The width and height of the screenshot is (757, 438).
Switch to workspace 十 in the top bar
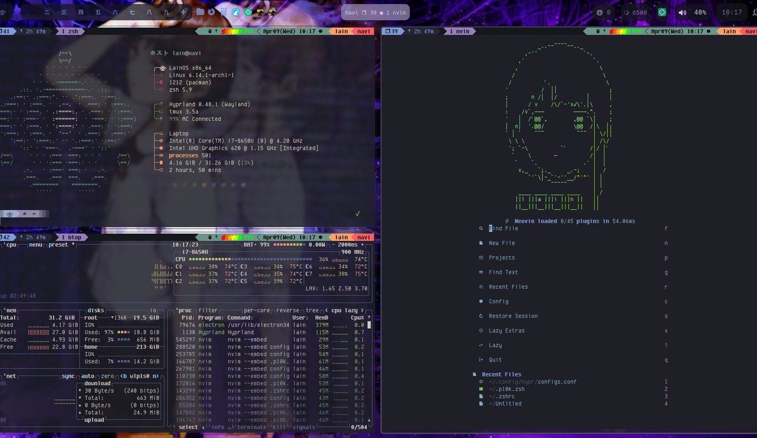(x=183, y=12)
